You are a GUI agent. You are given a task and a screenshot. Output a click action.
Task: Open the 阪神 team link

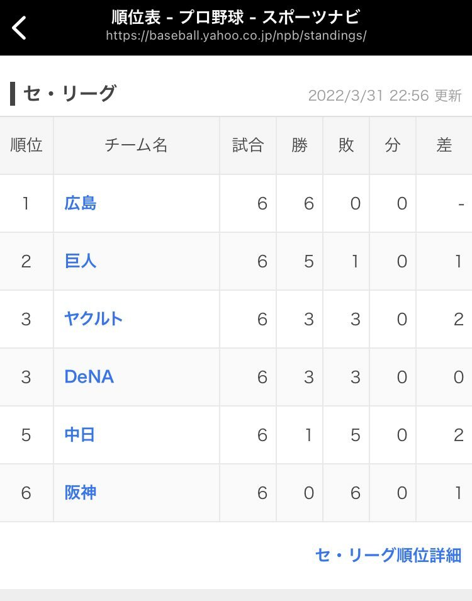[80, 493]
